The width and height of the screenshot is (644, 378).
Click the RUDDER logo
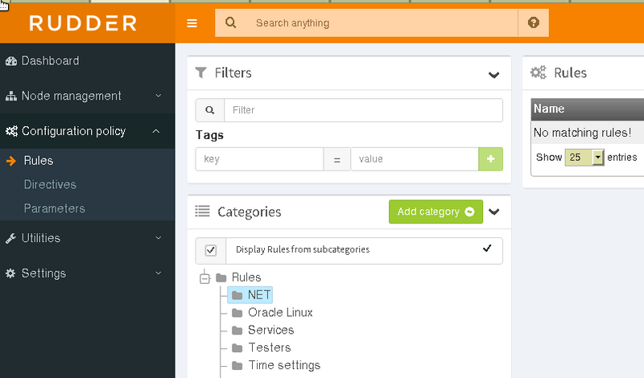tap(83, 23)
